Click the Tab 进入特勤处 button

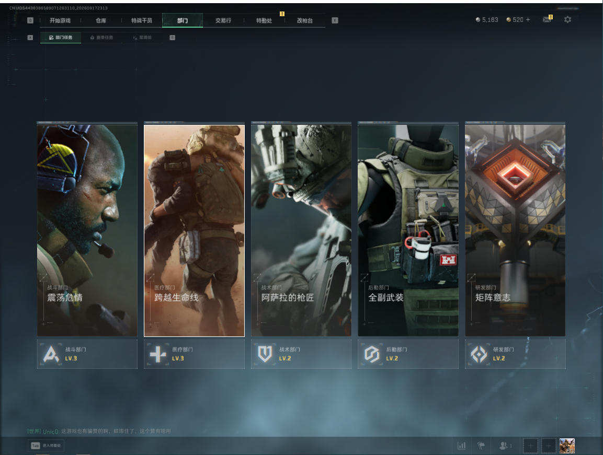point(47,446)
